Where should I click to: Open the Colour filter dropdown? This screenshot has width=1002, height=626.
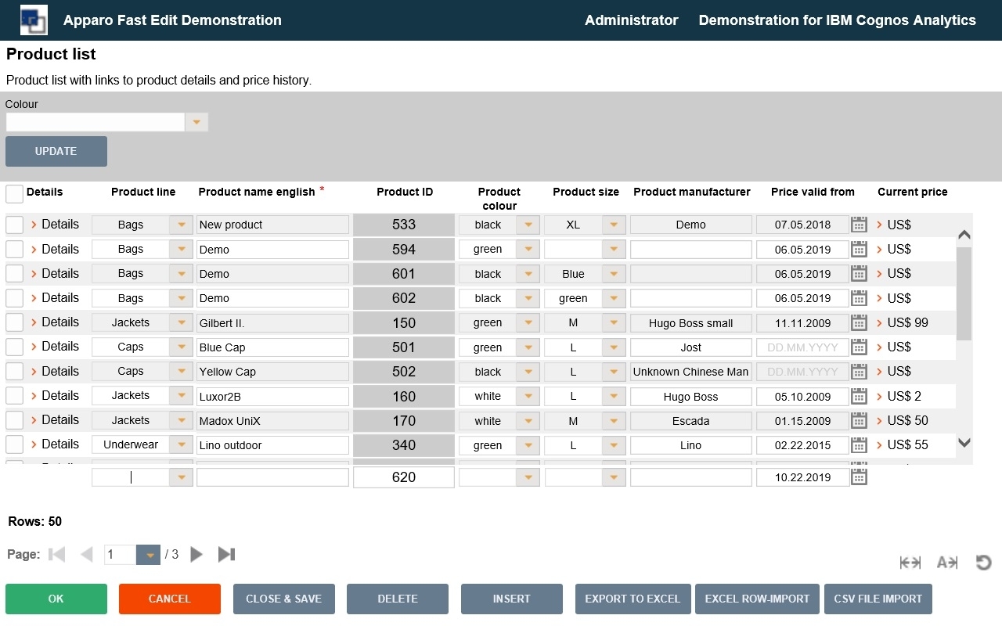[x=196, y=122]
